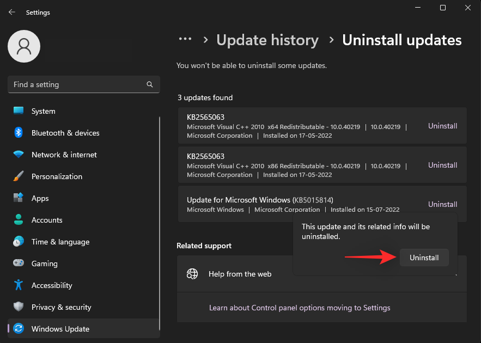This screenshot has height=343, width=481.
Task: Open Gaming settings
Action: click(44, 264)
